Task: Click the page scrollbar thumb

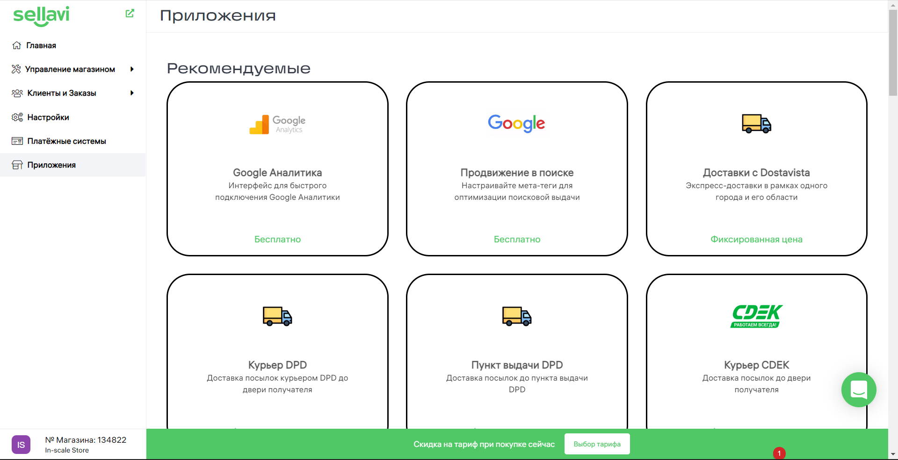Action: [x=893, y=52]
